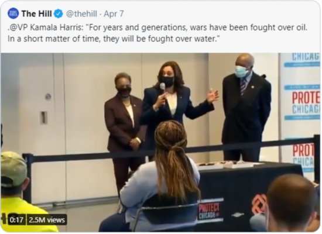Click the 0:17 video duration badge

click(x=16, y=220)
